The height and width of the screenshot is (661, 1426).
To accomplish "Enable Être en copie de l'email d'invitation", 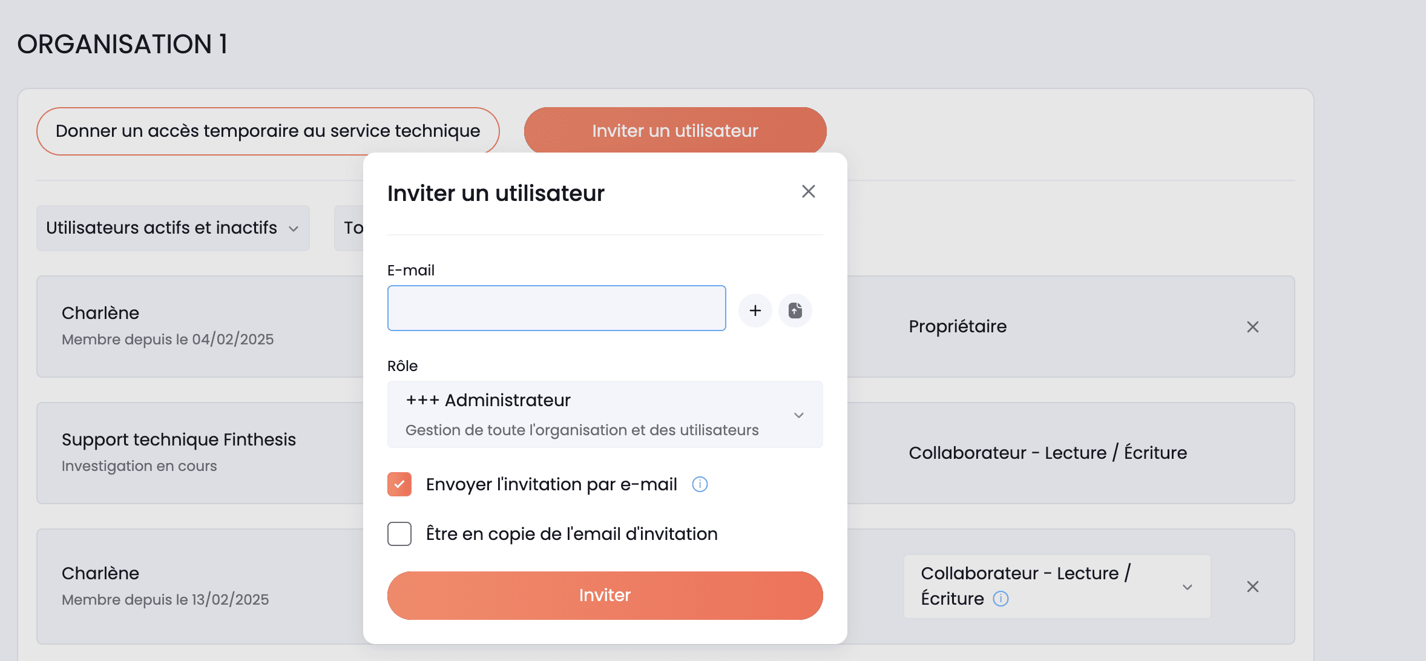I will tap(399, 534).
